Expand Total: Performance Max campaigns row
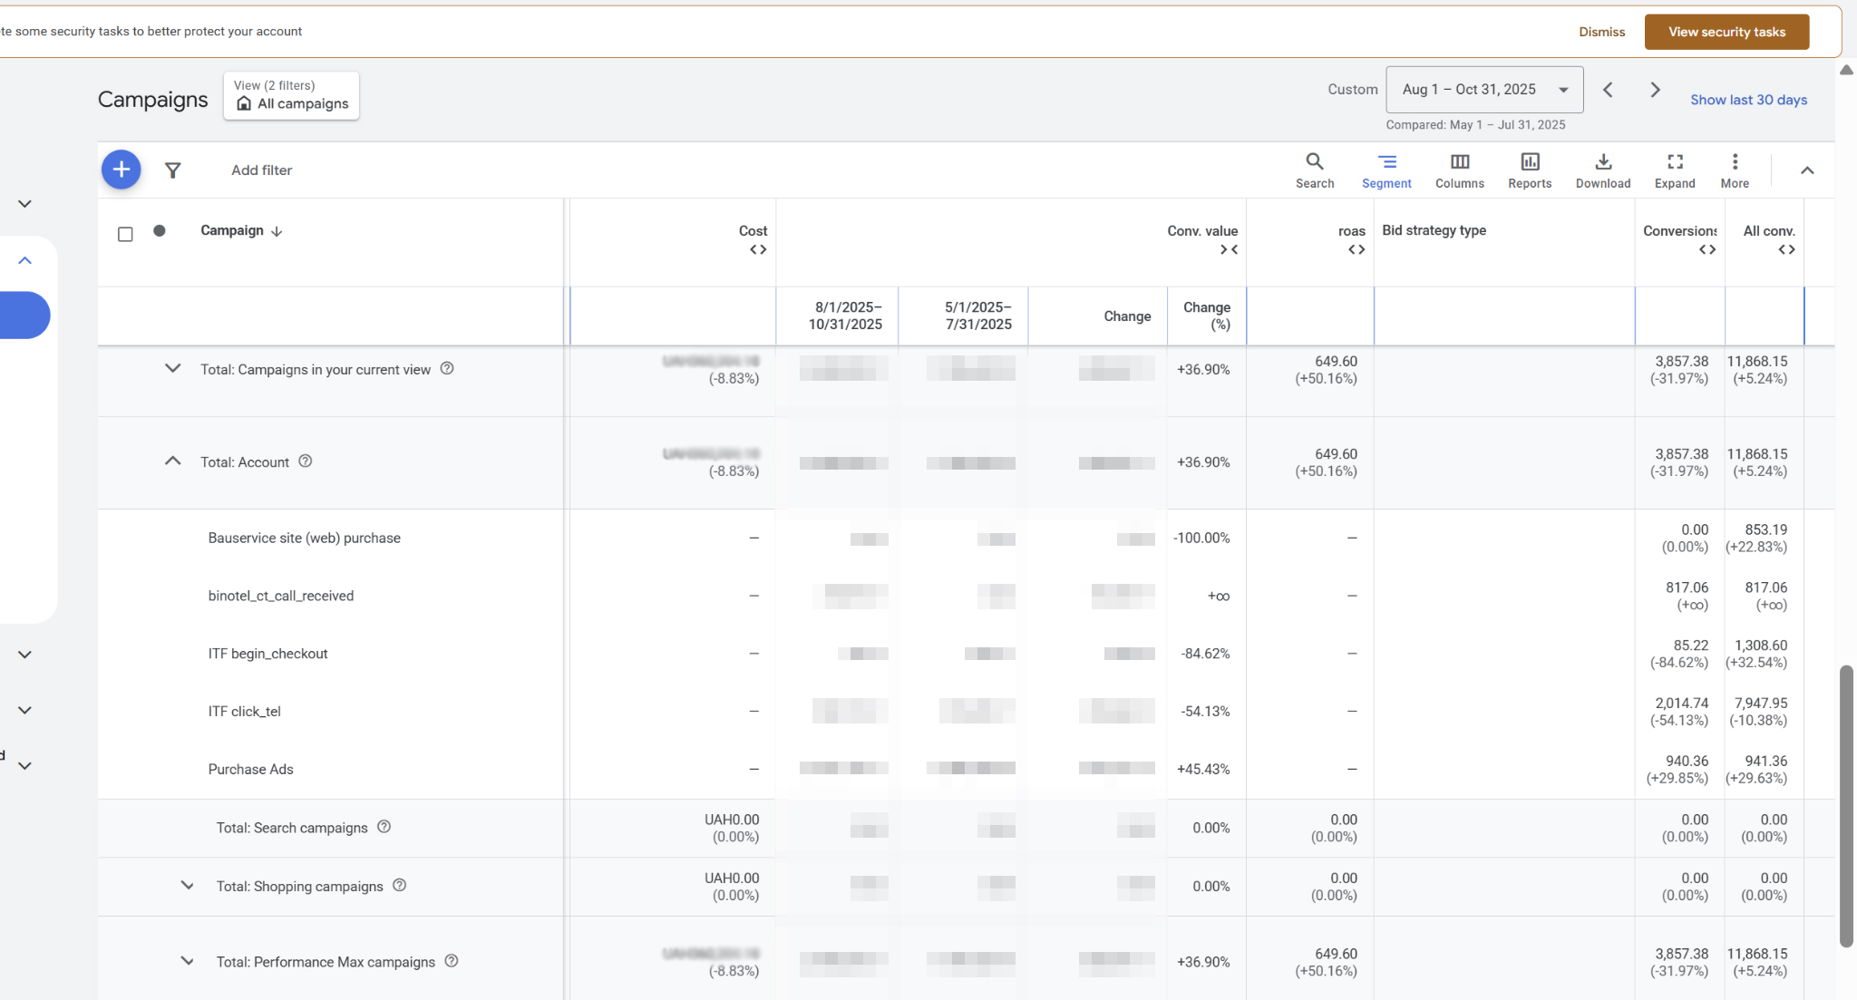 [x=187, y=961]
